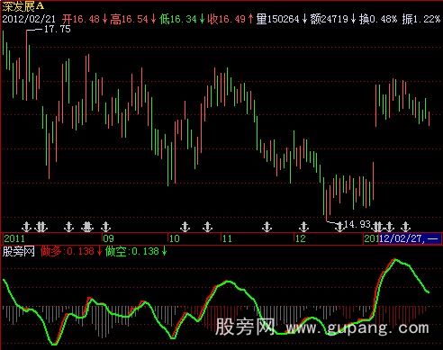Click the open price 开16.48

tap(81, 20)
